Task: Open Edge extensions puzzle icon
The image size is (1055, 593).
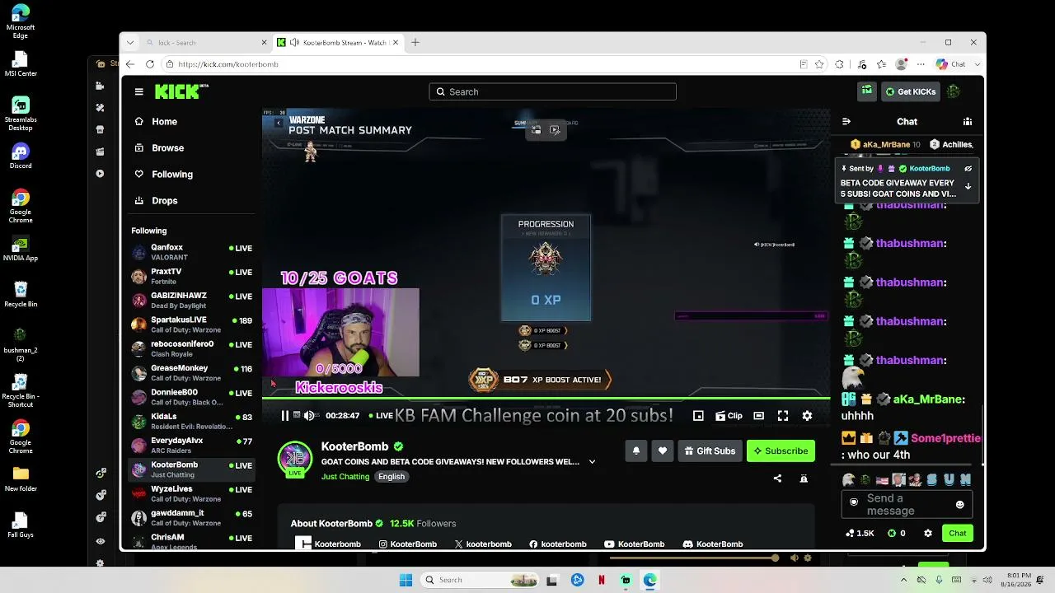Action: point(840,64)
